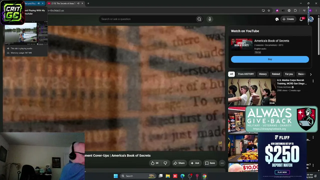Open the America's Book of Secrets show thumbnail

click(x=242, y=44)
